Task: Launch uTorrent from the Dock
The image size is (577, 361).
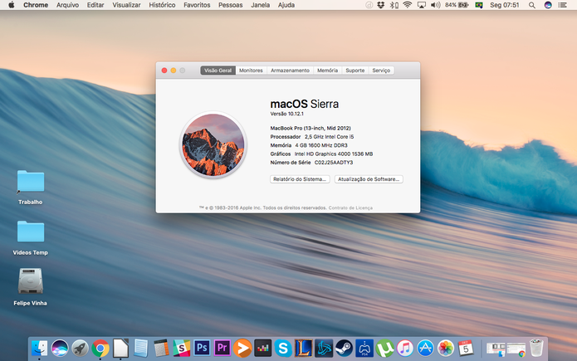Action: pos(385,348)
